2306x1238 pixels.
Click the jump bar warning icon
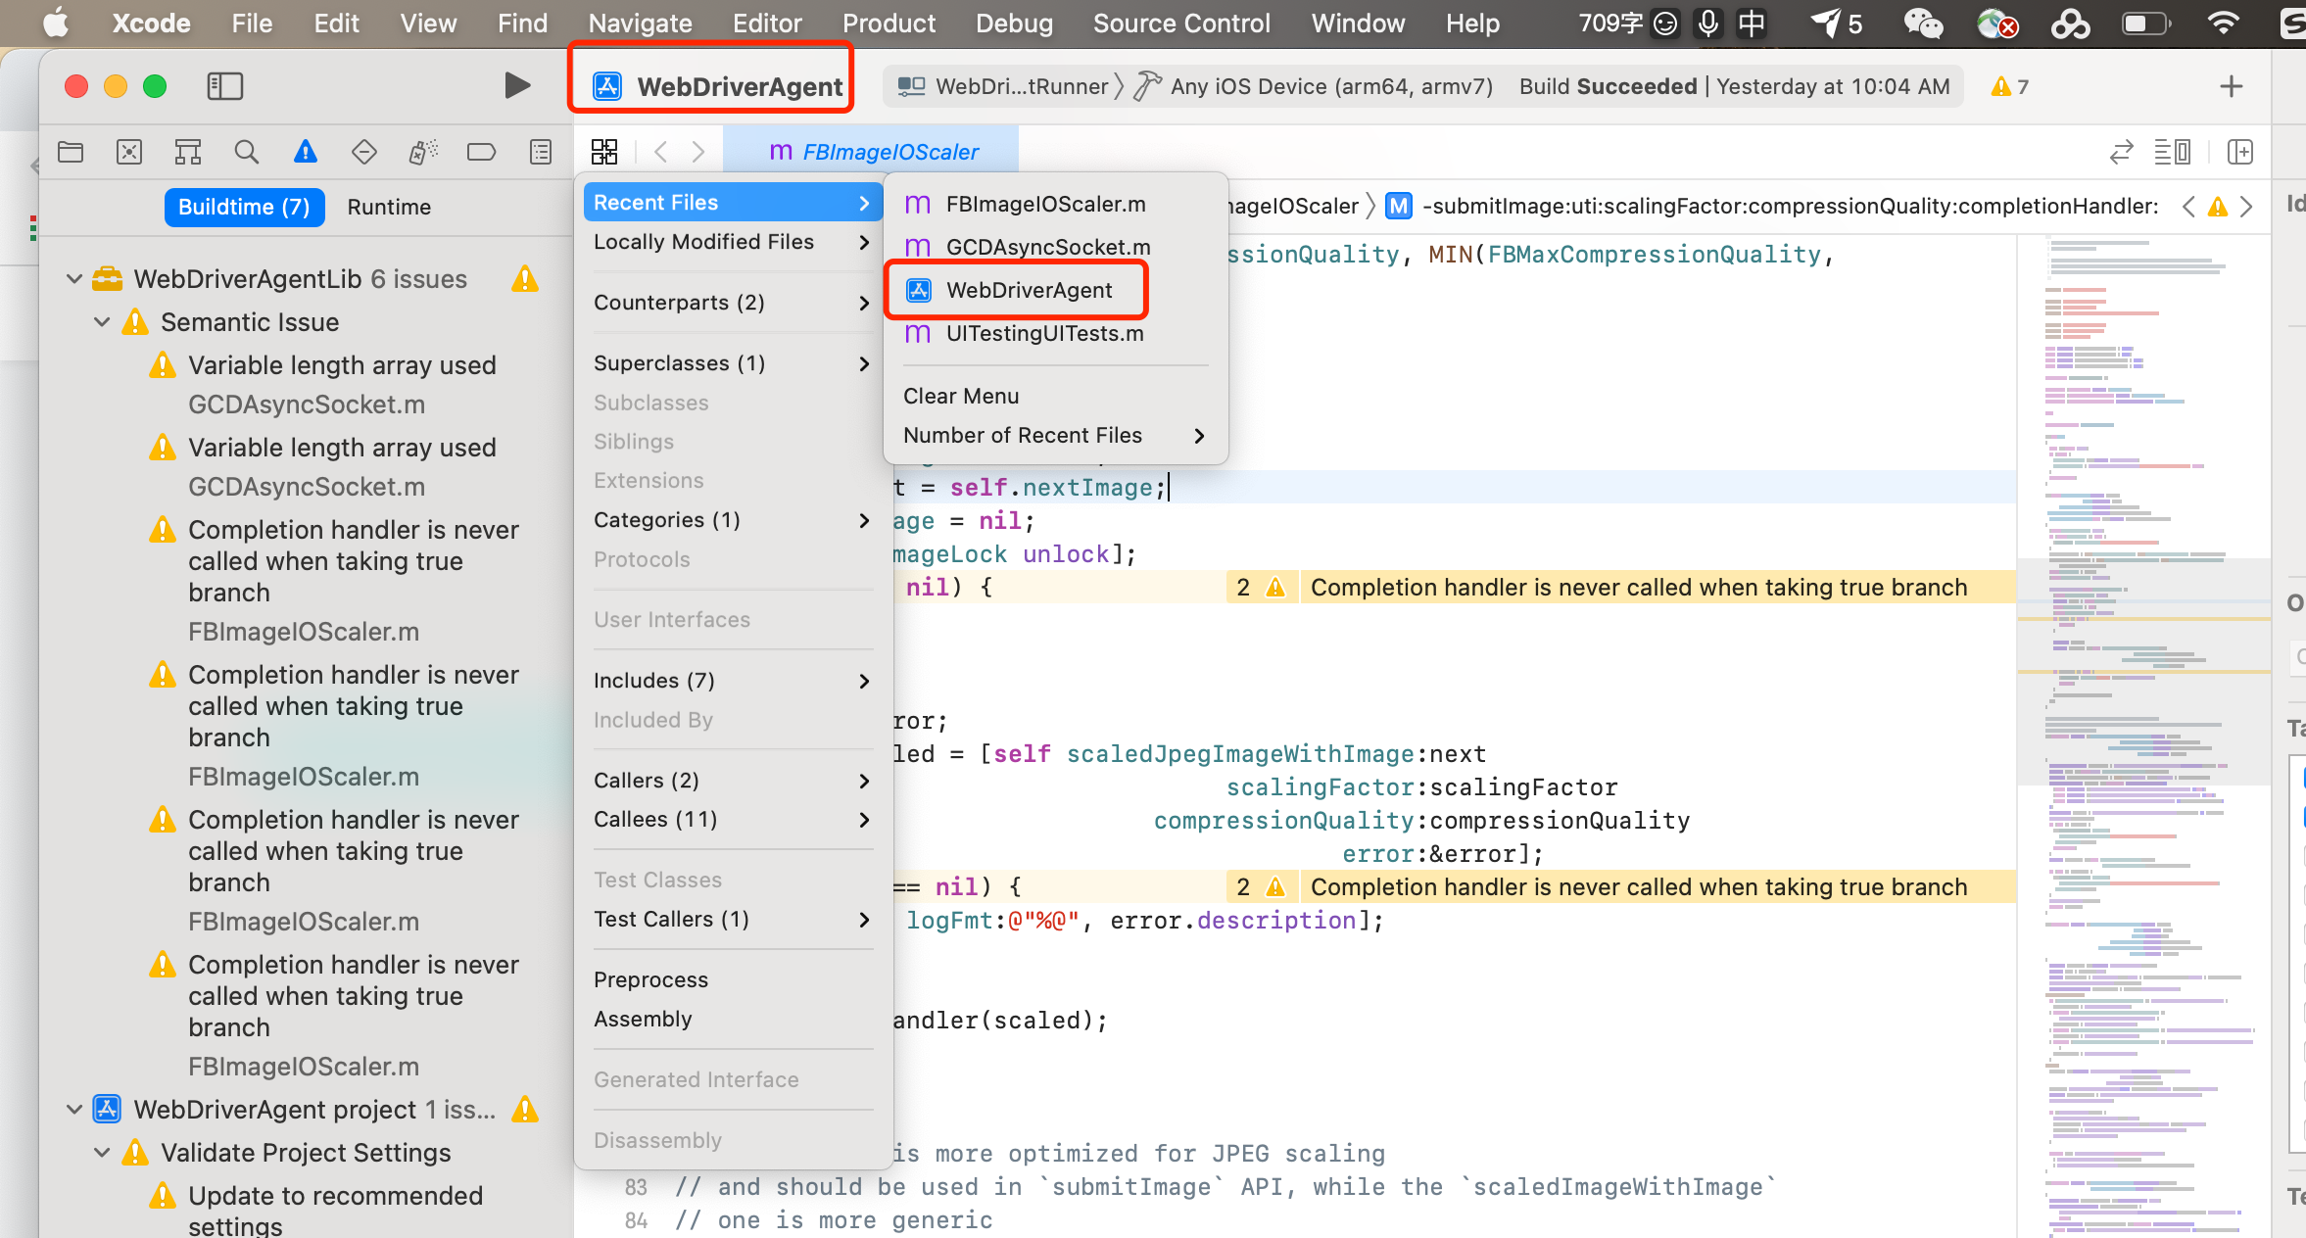2218,207
